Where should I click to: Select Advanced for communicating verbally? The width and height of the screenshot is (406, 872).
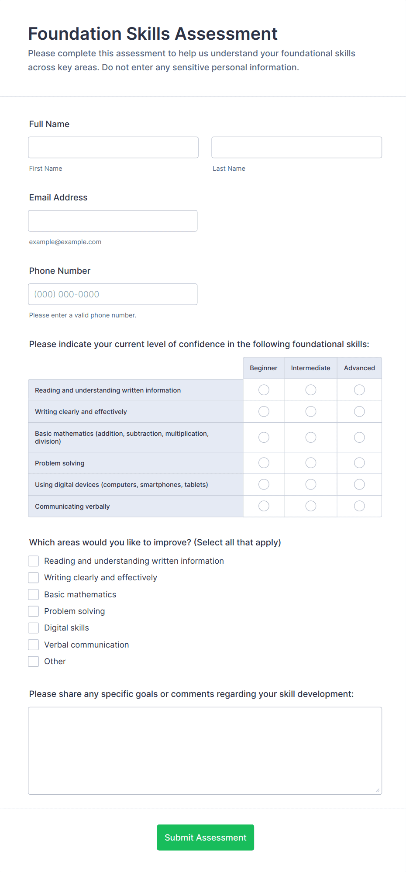coord(359,506)
